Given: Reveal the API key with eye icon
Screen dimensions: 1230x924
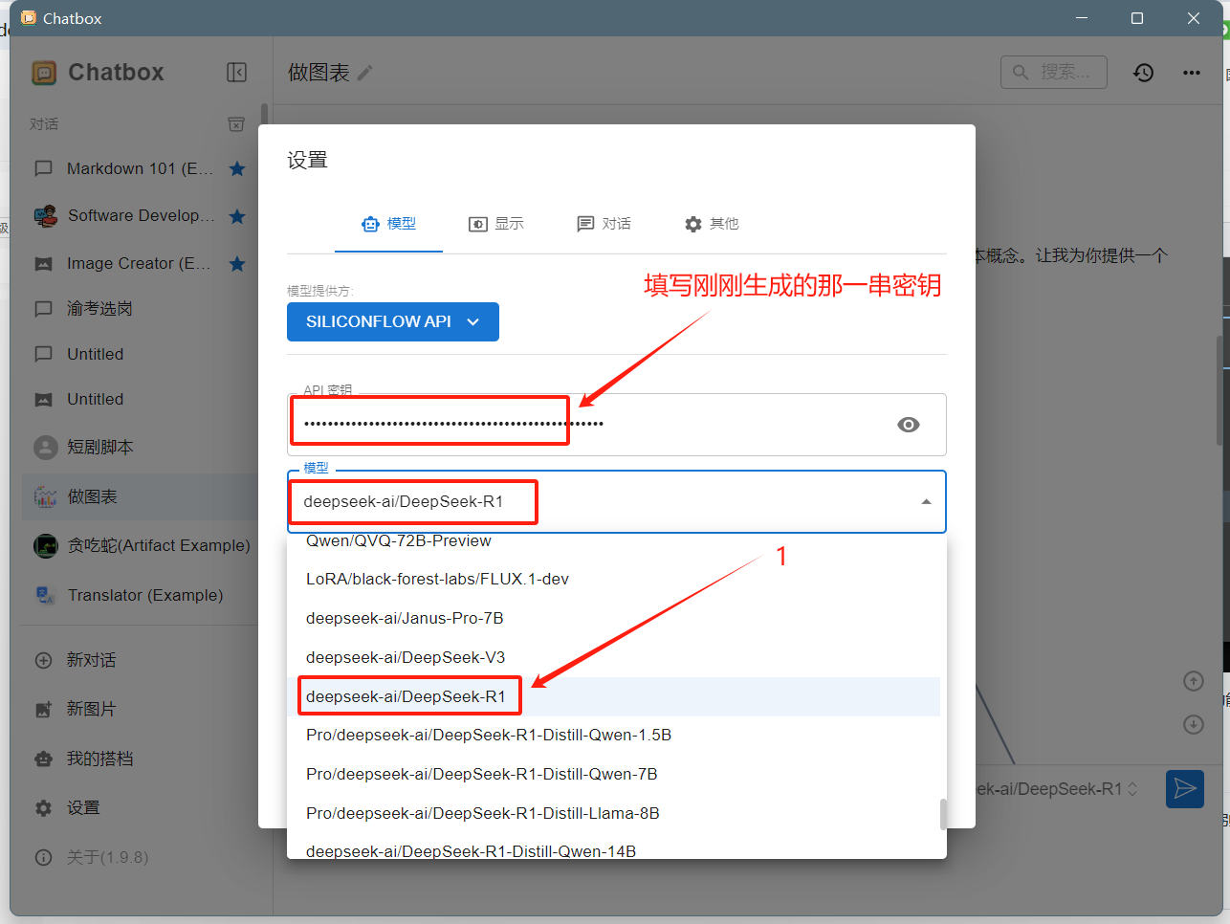Looking at the screenshot, I should pyautogui.click(x=909, y=425).
